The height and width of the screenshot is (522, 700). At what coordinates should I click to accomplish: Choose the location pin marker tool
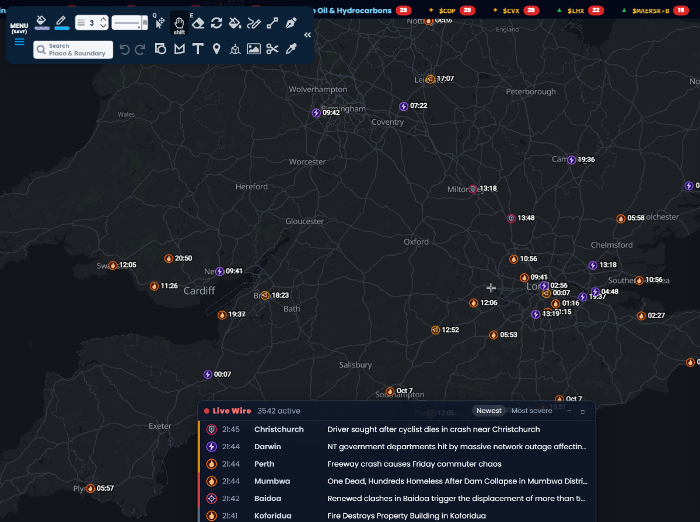(x=216, y=49)
